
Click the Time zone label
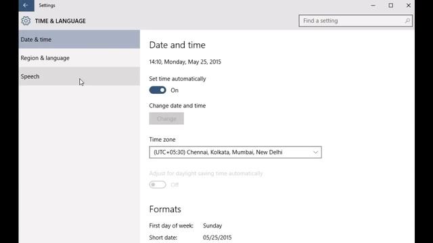pyautogui.click(x=162, y=140)
